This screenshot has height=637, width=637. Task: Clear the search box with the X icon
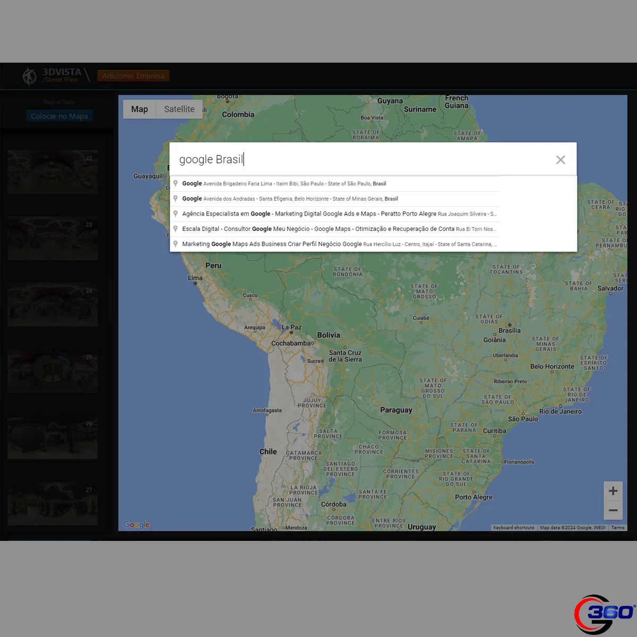click(x=560, y=160)
